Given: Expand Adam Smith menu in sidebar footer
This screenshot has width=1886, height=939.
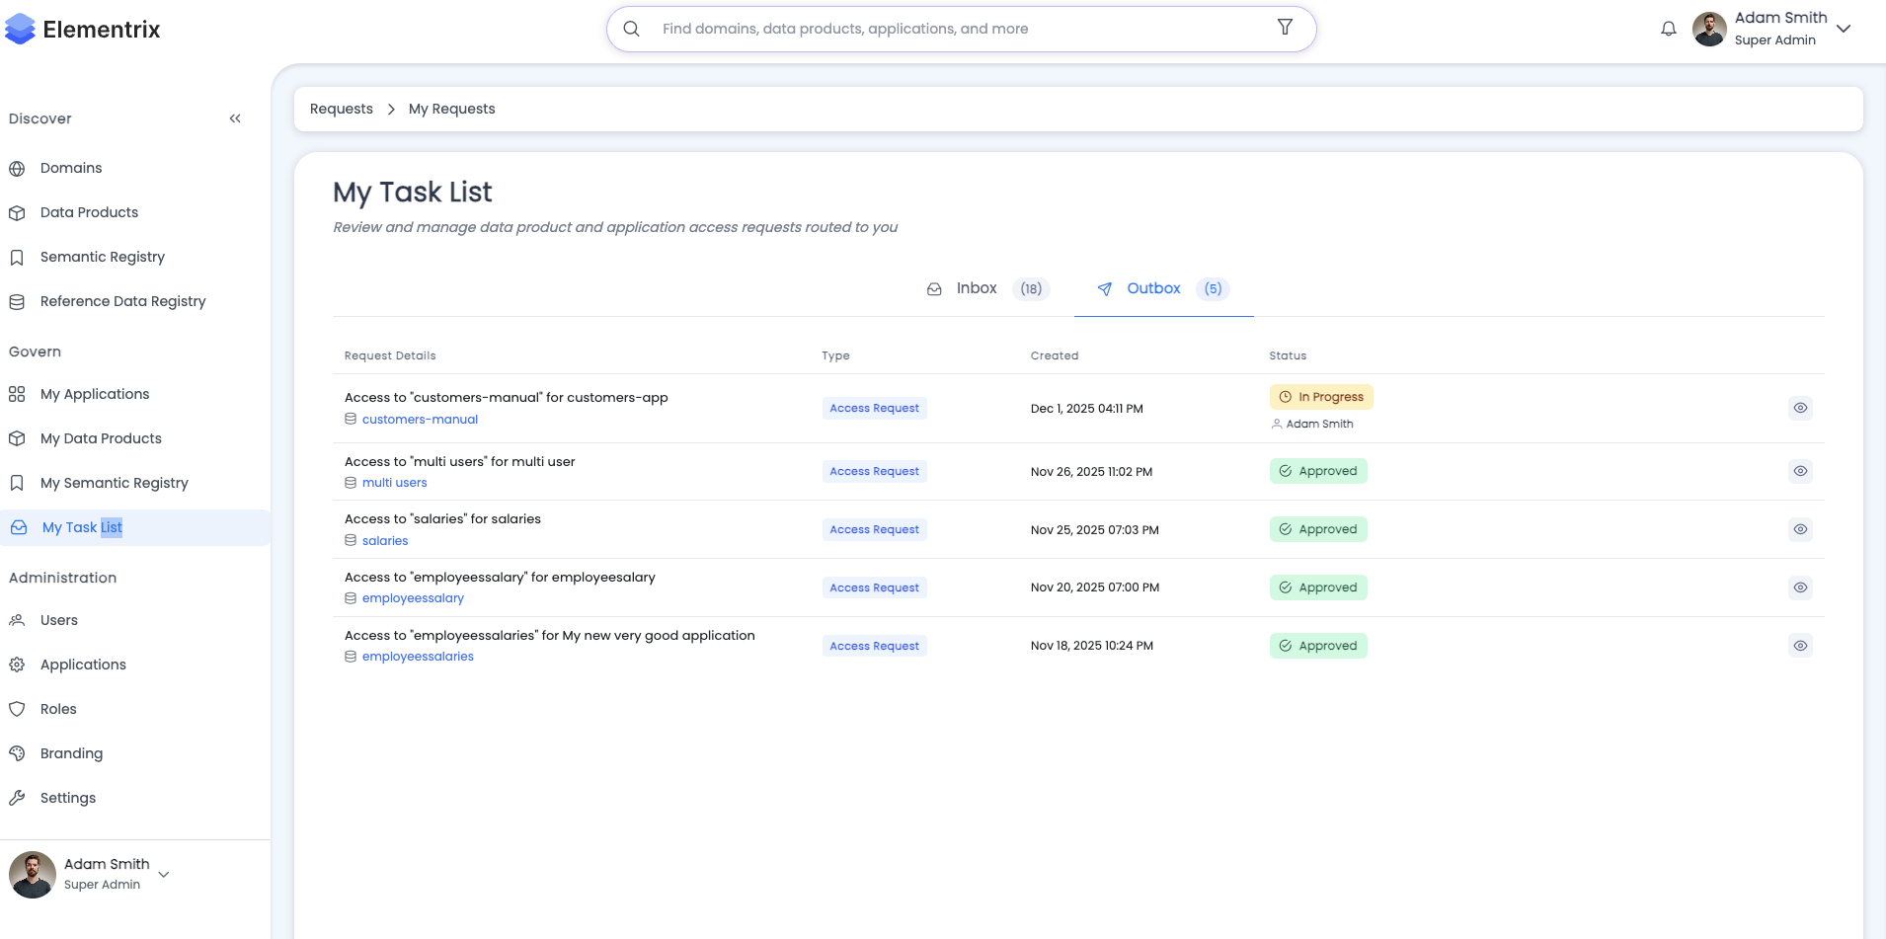Looking at the screenshot, I should pos(164,874).
